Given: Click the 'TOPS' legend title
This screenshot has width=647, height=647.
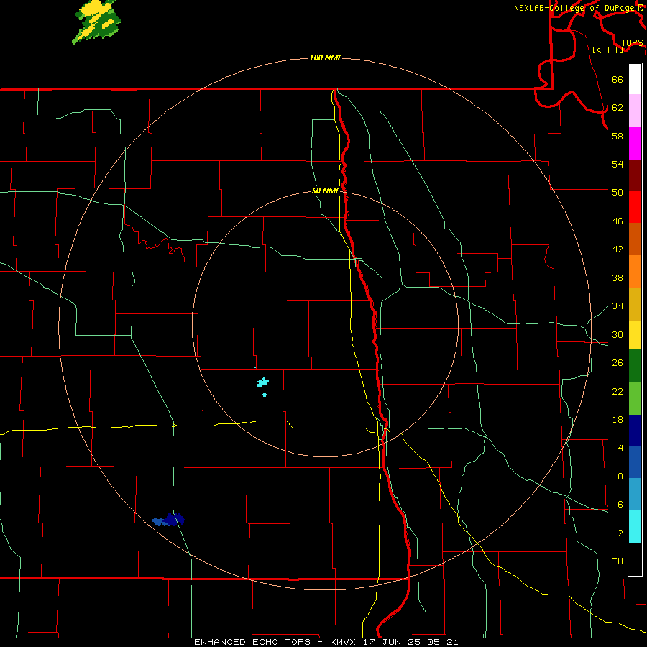Looking at the screenshot, I should (632, 42).
